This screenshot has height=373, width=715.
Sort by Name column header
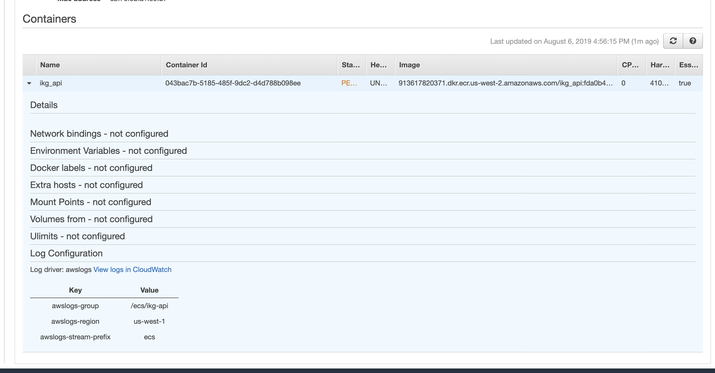50,65
